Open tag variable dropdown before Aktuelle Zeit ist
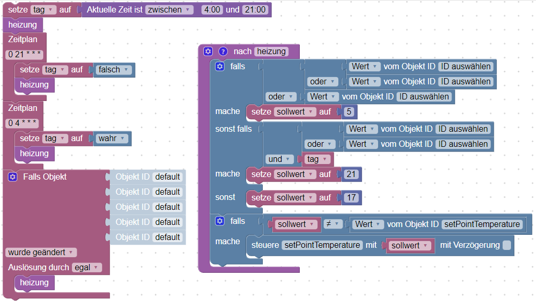 tap(43, 9)
